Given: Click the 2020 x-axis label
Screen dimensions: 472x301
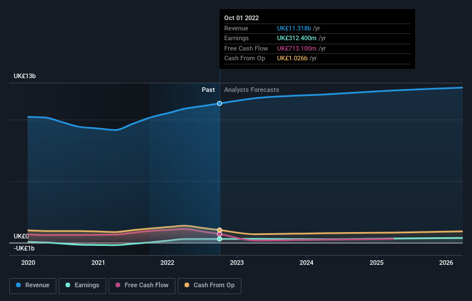Looking at the screenshot, I should [x=28, y=263].
